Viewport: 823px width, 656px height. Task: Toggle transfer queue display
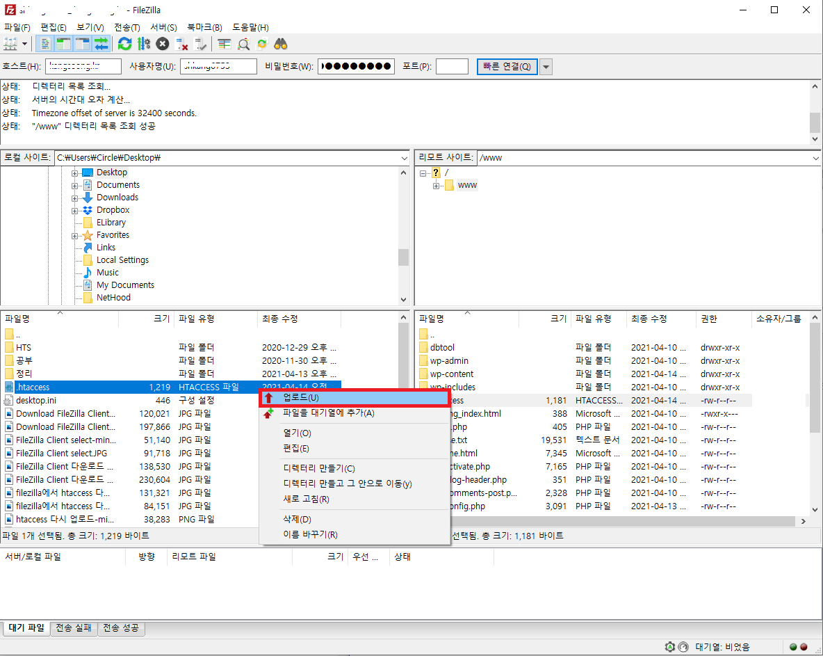[x=101, y=44]
